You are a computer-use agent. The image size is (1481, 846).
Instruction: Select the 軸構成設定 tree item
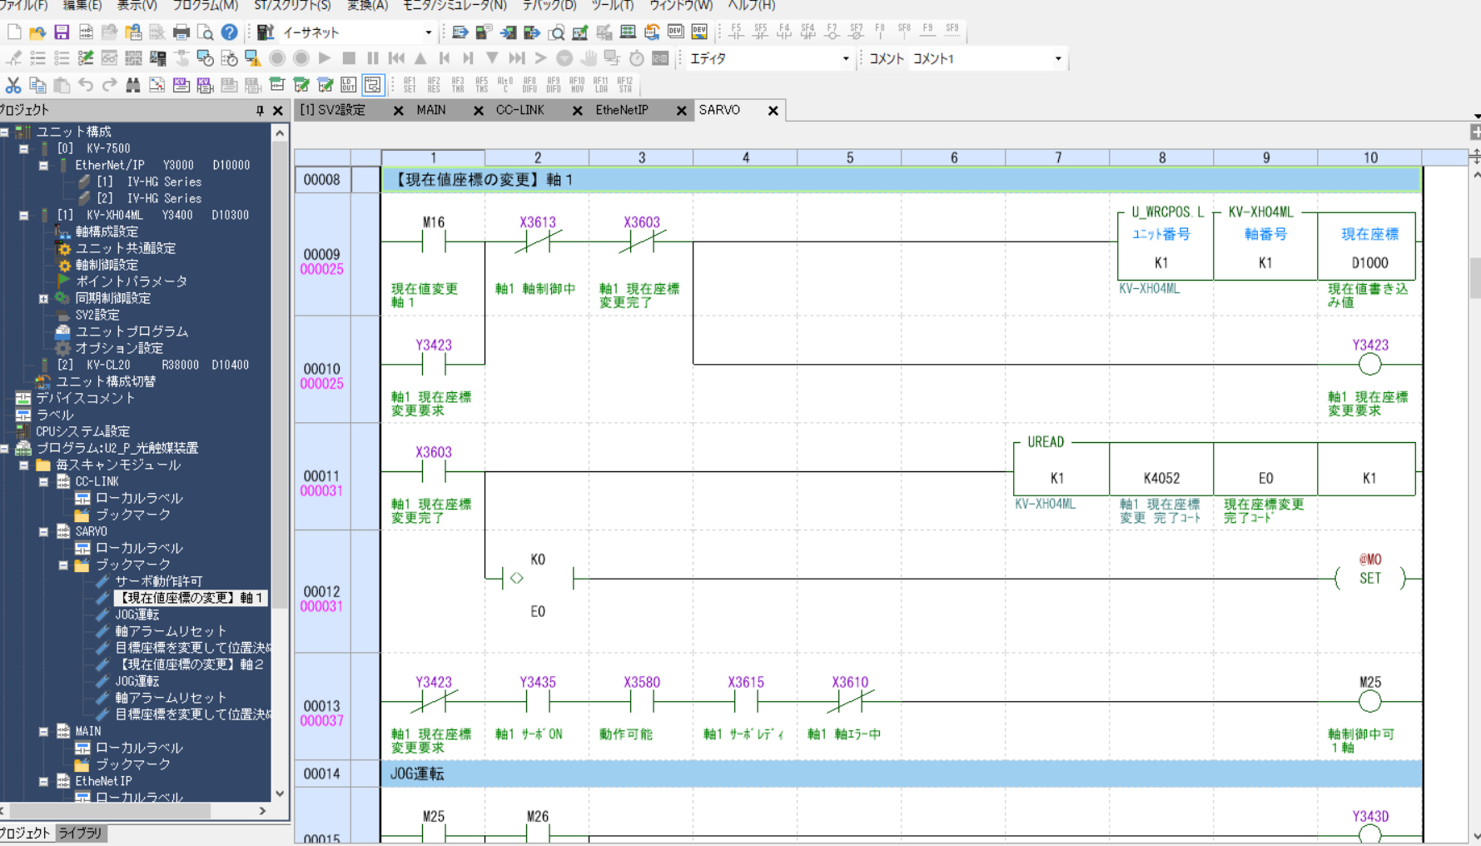107,231
